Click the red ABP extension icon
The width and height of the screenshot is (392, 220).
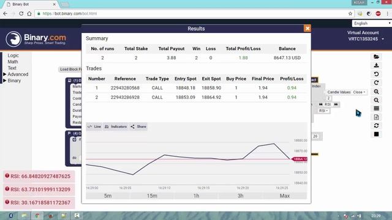point(378,13)
